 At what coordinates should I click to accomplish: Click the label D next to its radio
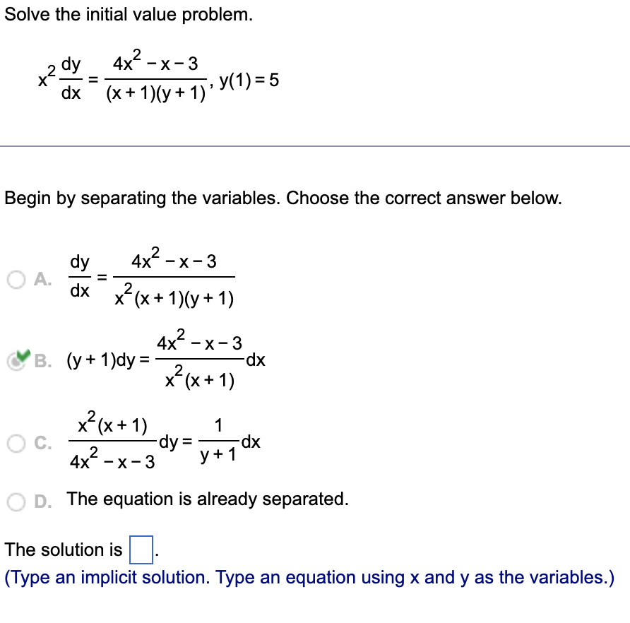click(42, 499)
